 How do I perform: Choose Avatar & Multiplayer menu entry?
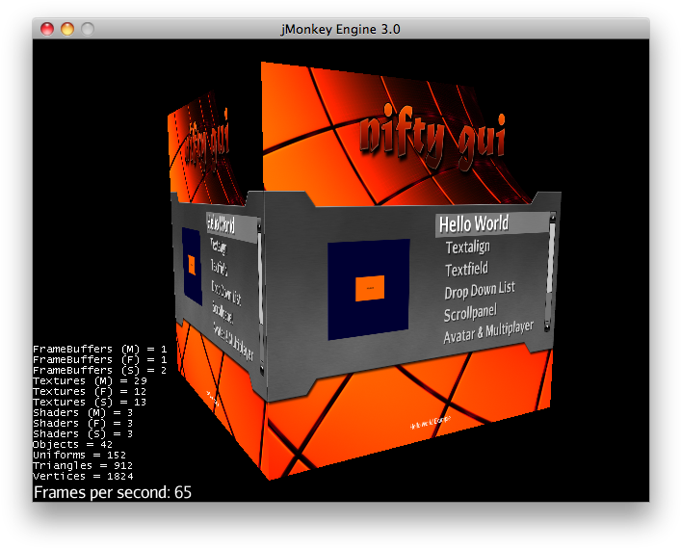pyautogui.click(x=488, y=332)
